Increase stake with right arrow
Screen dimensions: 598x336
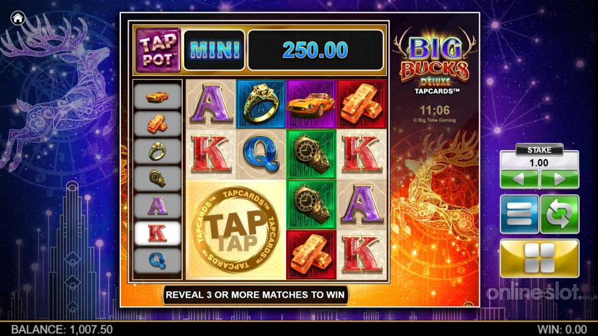click(560, 179)
